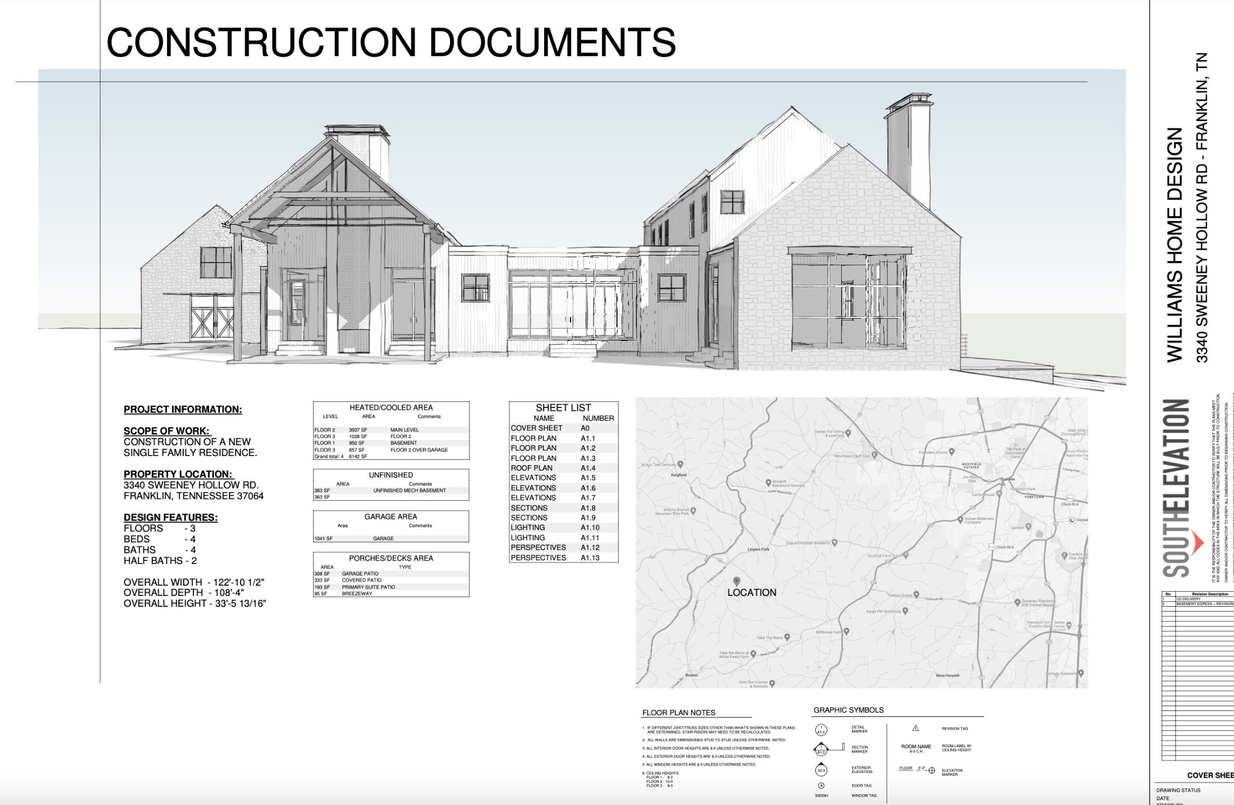Click the PROPERTY LOCATION heading
The image size is (1234, 805).
point(178,474)
